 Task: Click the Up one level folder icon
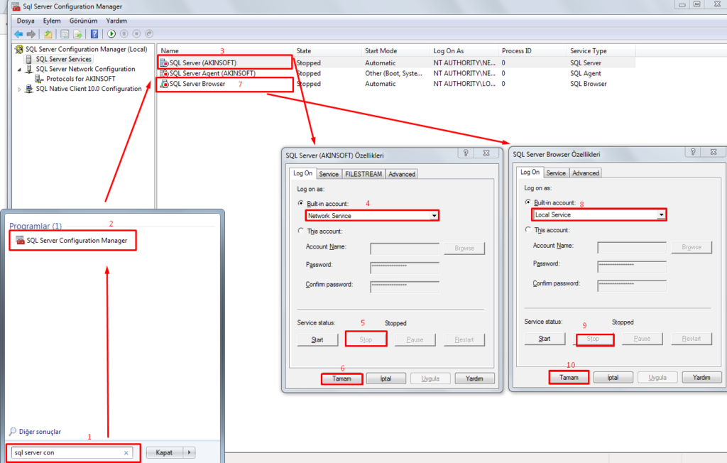coord(48,33)
